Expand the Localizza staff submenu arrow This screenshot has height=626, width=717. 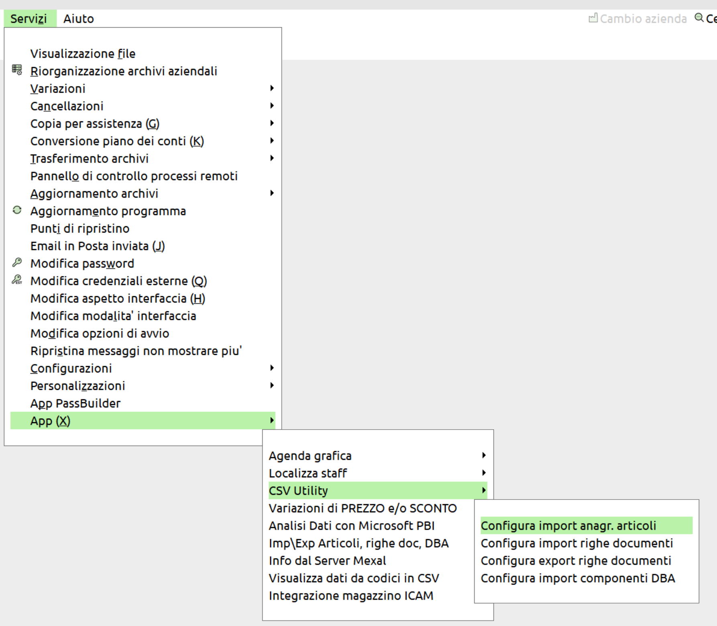click(484, 473)
